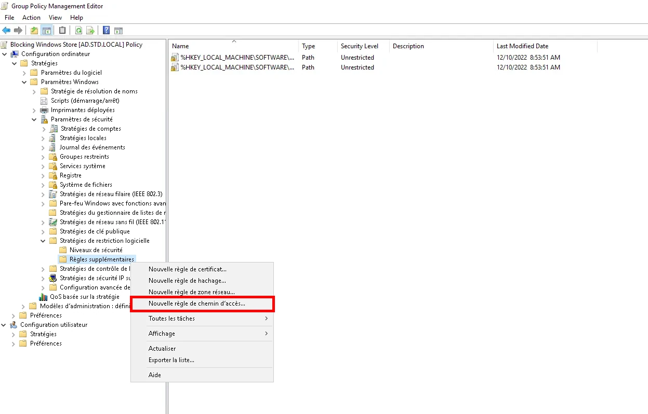Image resolution: width=648 pixels, height=414 pixels.
Task: Collapse Stratégies de restriction logicielle node
Action: [x=44, y=241]
